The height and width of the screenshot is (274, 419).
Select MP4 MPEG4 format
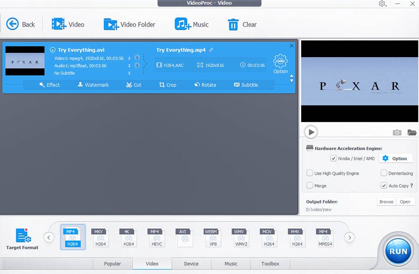pyautogui.click(x=325, y=237)
